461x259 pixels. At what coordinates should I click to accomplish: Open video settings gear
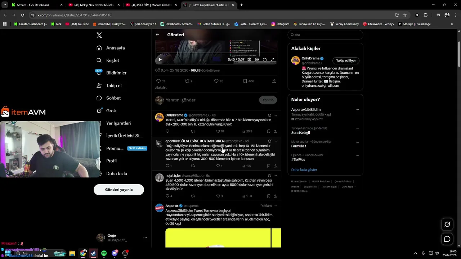pyautogui.click(x=257, y=60)
